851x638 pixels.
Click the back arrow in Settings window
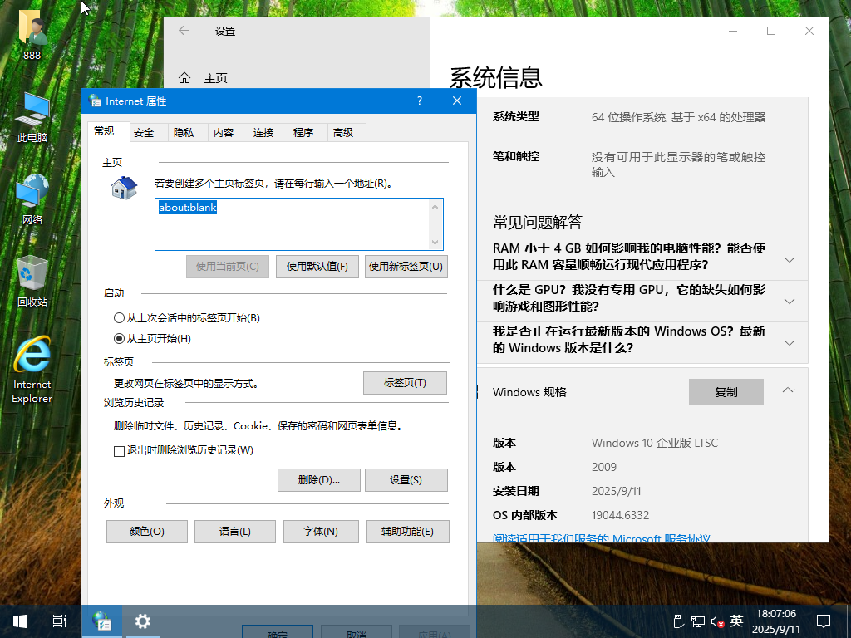[183, 31]
